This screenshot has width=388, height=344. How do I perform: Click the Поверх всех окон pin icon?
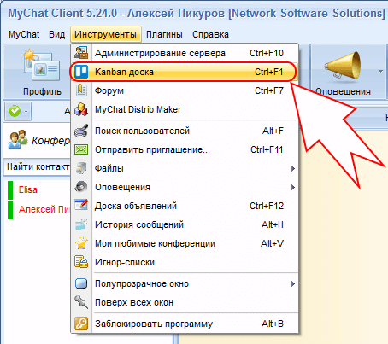(81, 302)
